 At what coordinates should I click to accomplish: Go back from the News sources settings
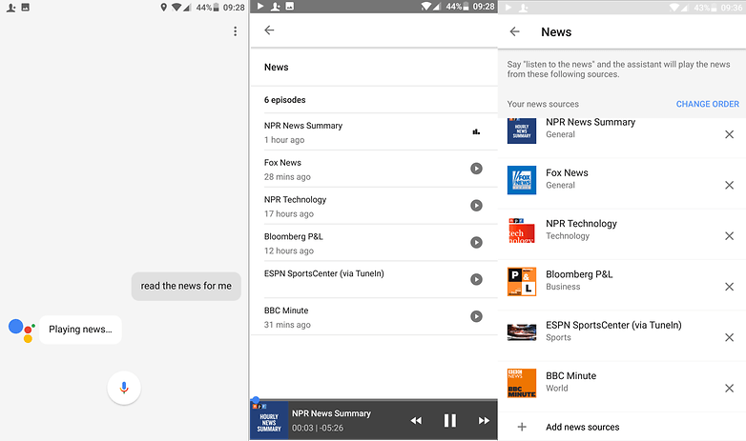[x=515, y=31]
